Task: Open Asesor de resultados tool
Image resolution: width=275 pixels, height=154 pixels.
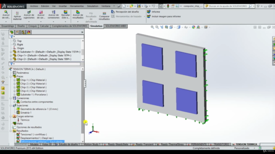Action: click(78, 15)
